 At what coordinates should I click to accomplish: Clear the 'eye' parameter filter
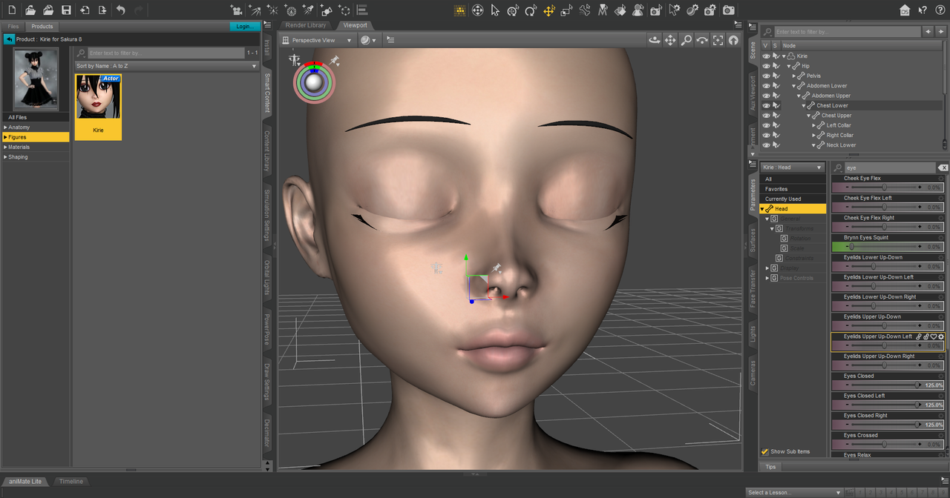coord(943,167)
